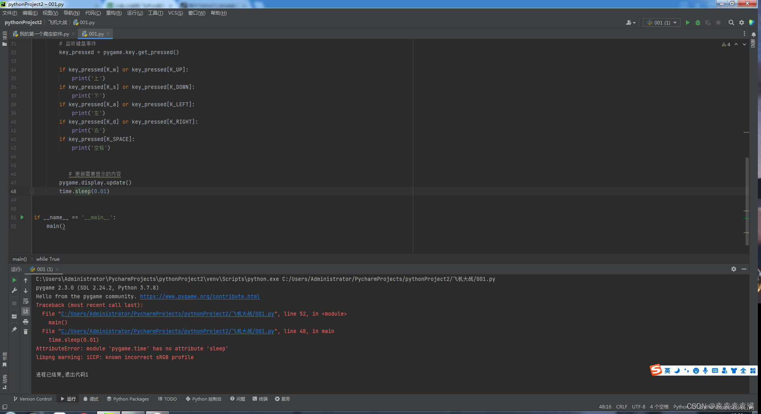Open Run panel settings gear

tap(733, 269)
